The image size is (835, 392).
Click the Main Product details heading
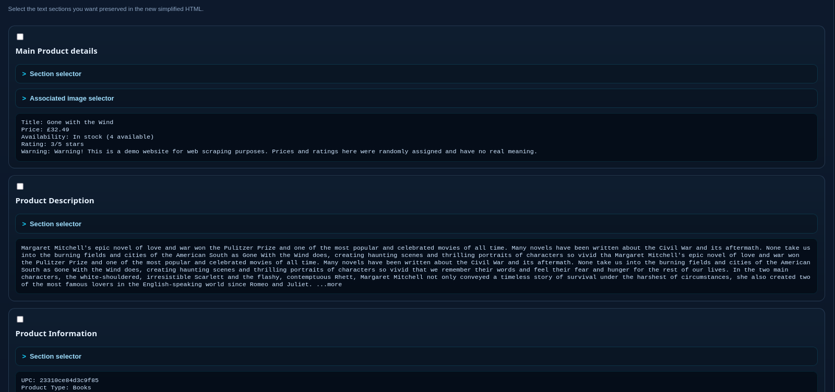tap(56, 51)
